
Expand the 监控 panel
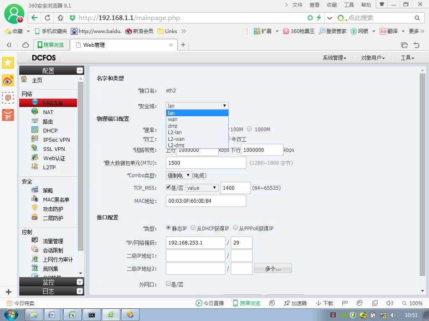point(80,282)
